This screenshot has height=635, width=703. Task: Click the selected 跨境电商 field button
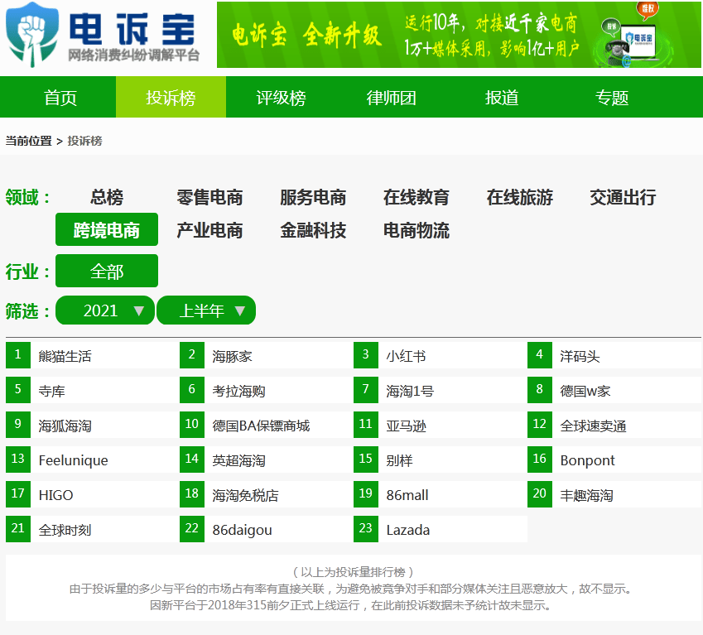click(x=107, y=229)
